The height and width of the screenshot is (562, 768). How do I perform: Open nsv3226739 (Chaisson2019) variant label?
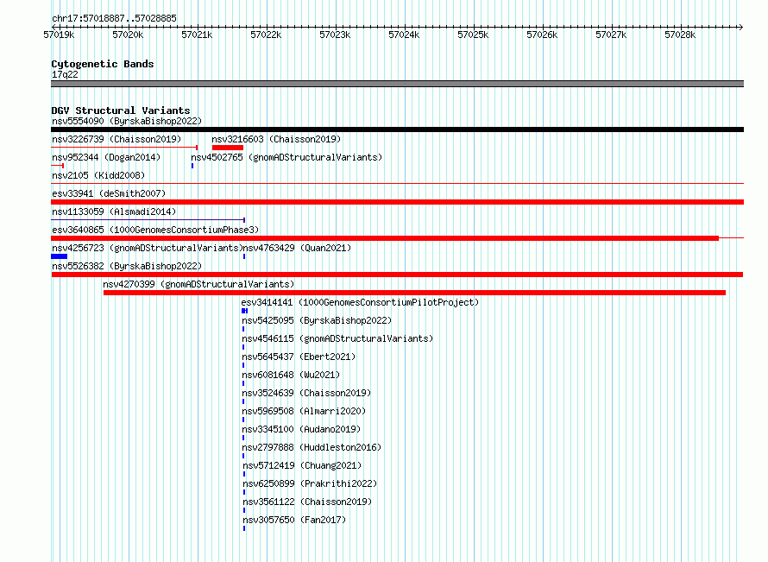pyautogui.click(x=116, y=139)
